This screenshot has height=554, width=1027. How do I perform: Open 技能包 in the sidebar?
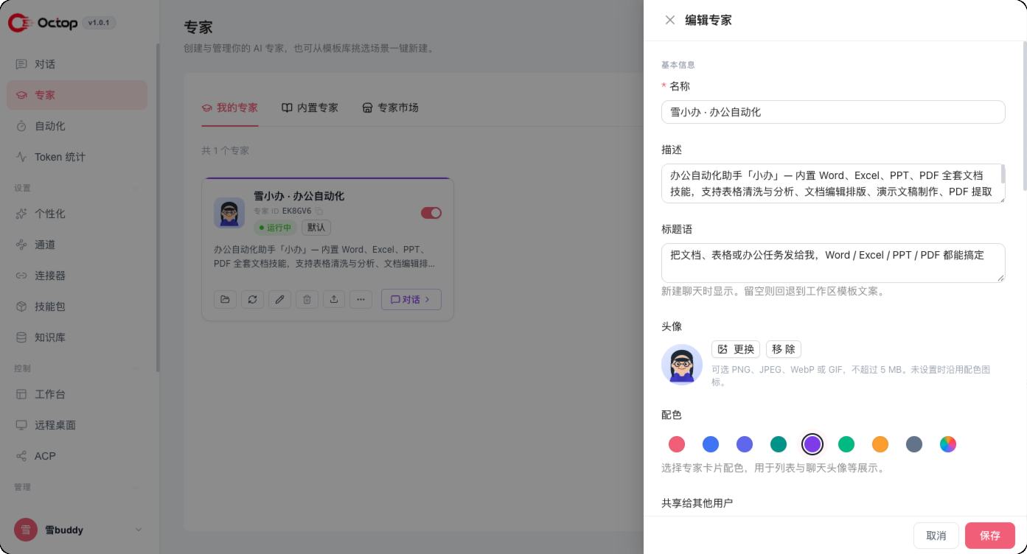tap(77, 306)
